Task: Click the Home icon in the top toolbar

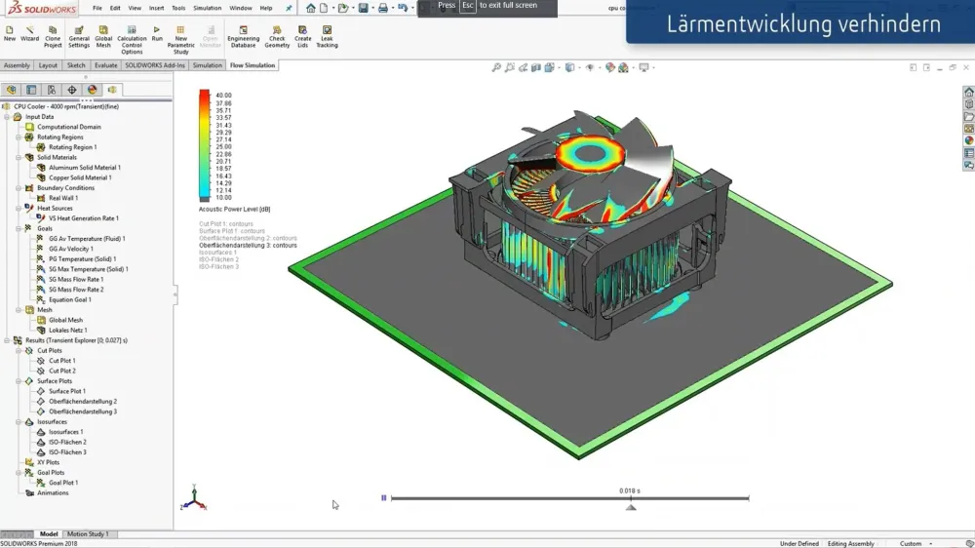Action: tap(310, 8)
